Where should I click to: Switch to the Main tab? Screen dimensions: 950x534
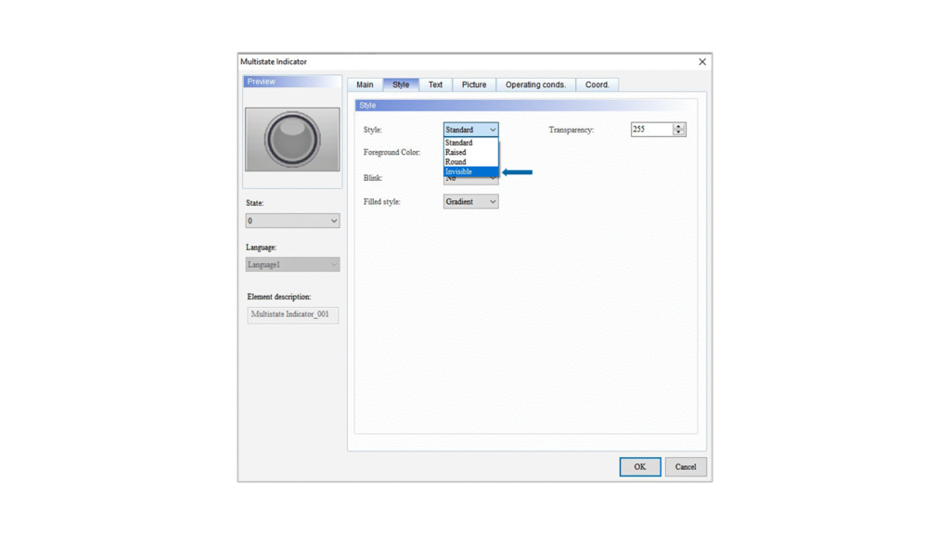tap(365, 84)
